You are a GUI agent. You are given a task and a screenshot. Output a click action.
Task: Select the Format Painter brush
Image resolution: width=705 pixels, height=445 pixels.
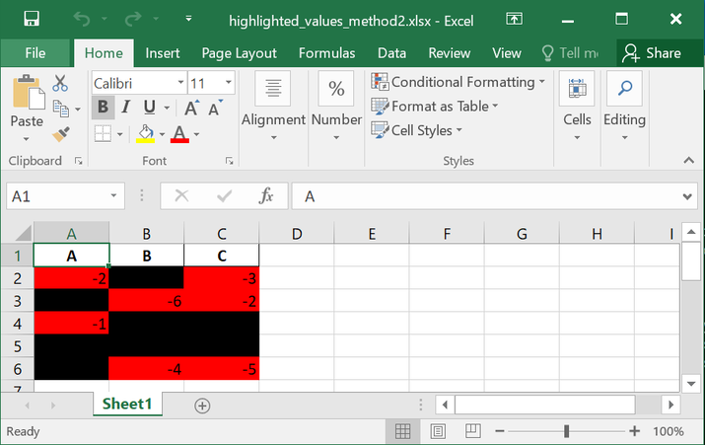point(61,133)
